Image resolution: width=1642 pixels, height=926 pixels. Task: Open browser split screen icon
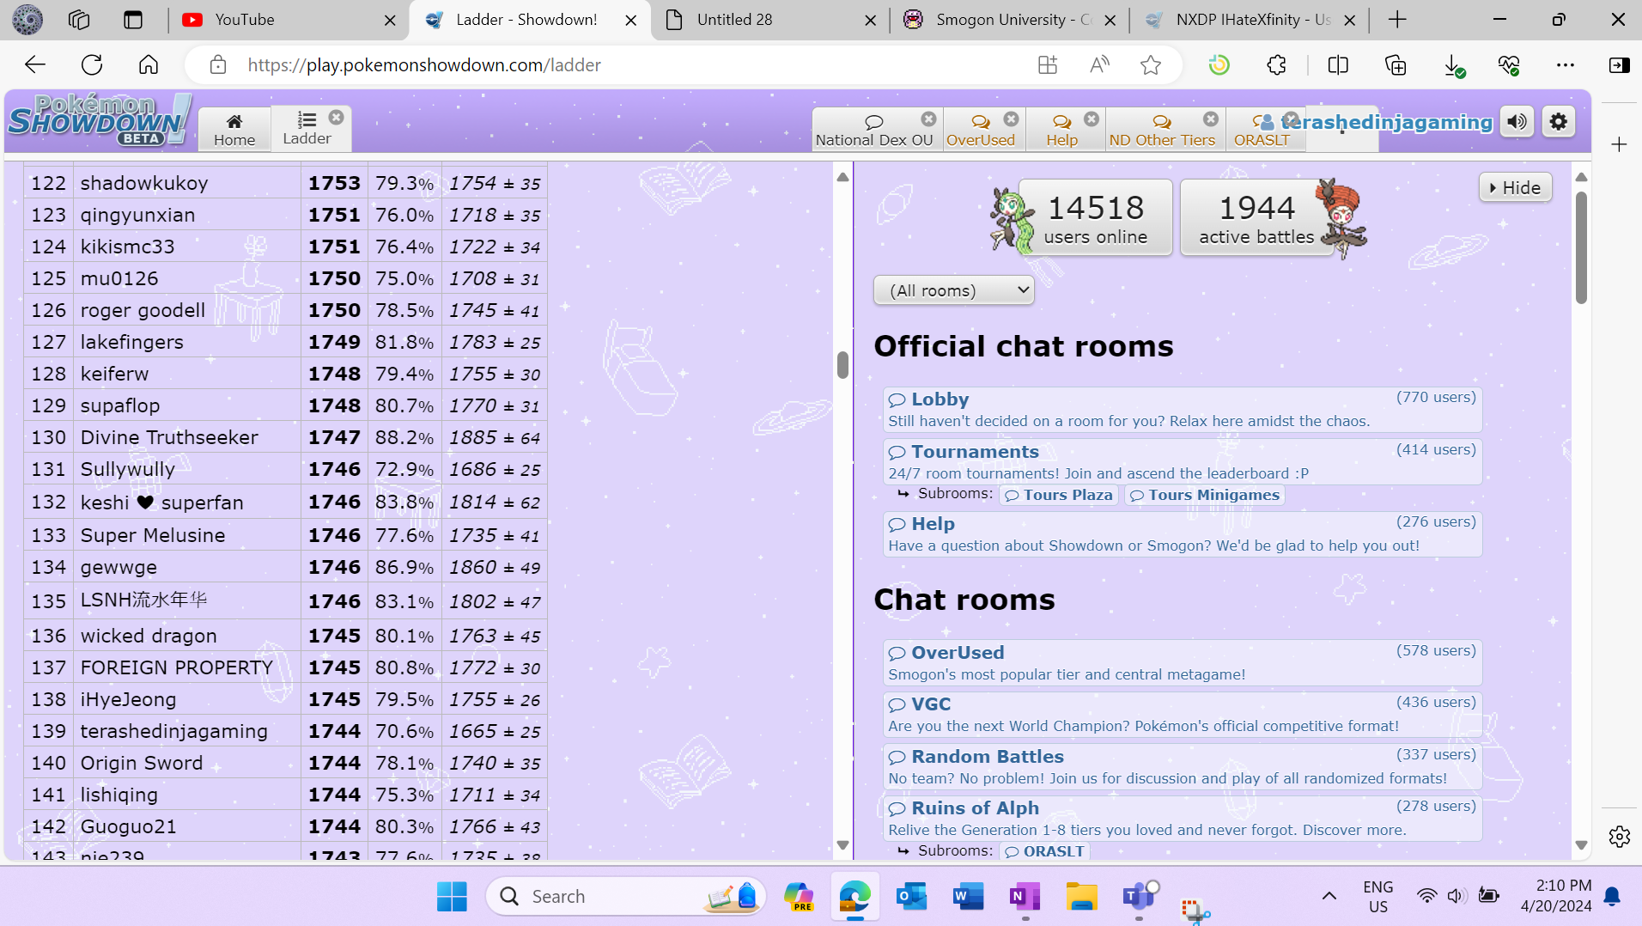(1338, 64)
